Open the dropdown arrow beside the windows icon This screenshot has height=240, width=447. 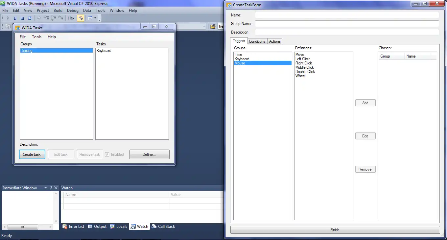coord(95,18)
